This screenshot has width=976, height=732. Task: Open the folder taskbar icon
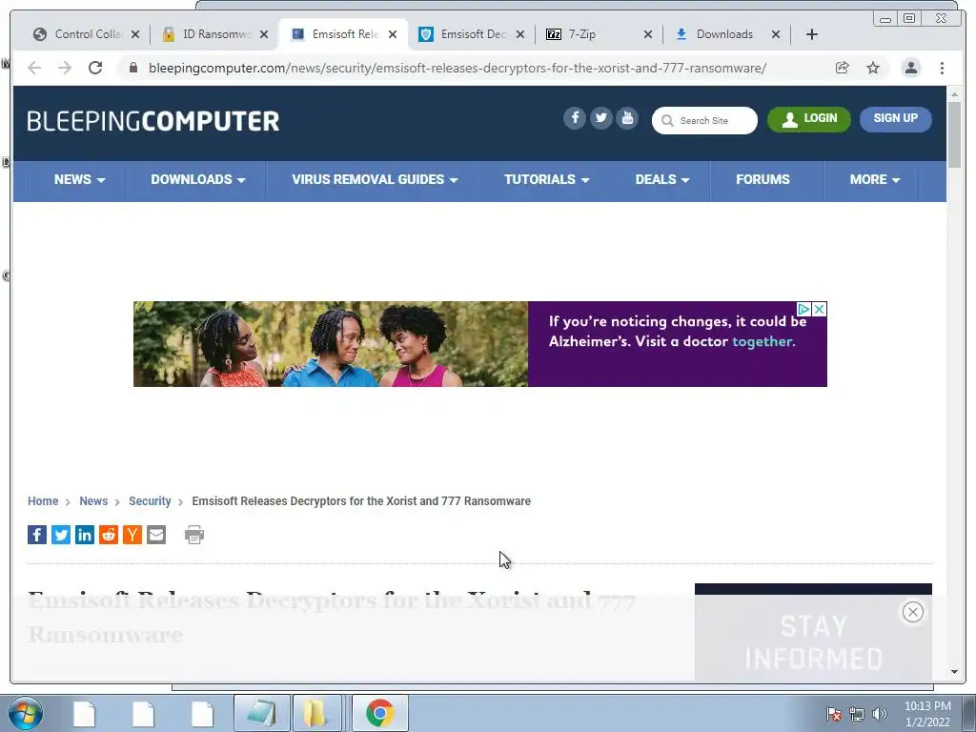click(x=316, y=713)
